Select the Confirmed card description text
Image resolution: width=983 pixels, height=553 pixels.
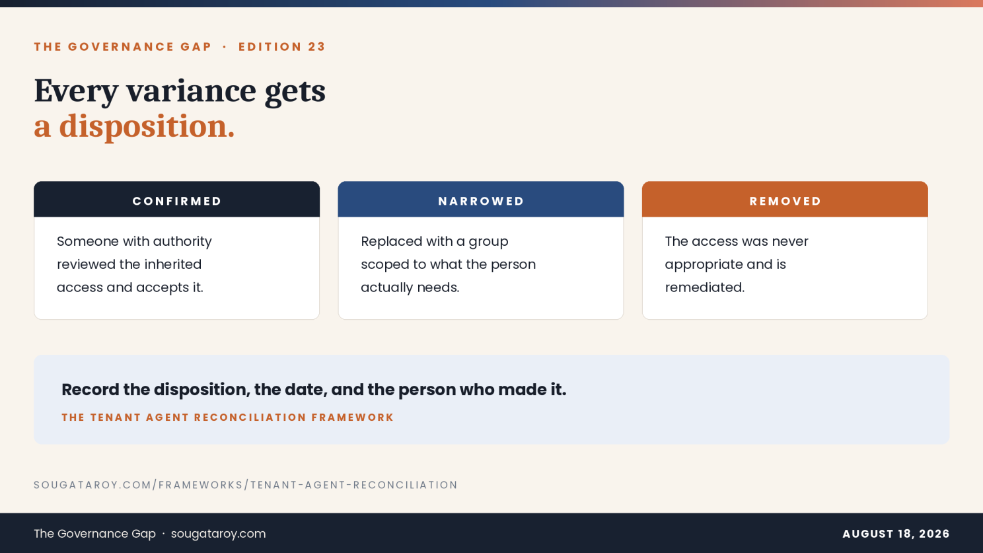tap(134, 264)
